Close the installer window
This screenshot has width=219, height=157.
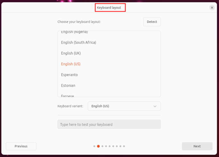(212, 8)
